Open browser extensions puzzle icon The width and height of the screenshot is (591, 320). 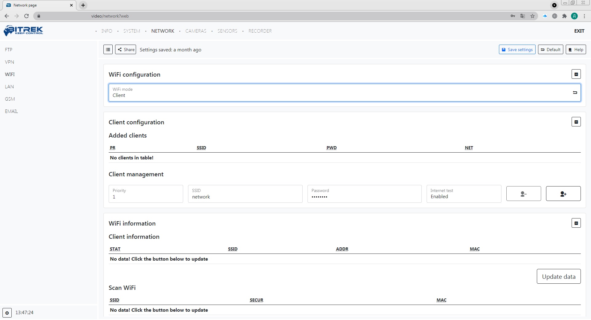564,16
